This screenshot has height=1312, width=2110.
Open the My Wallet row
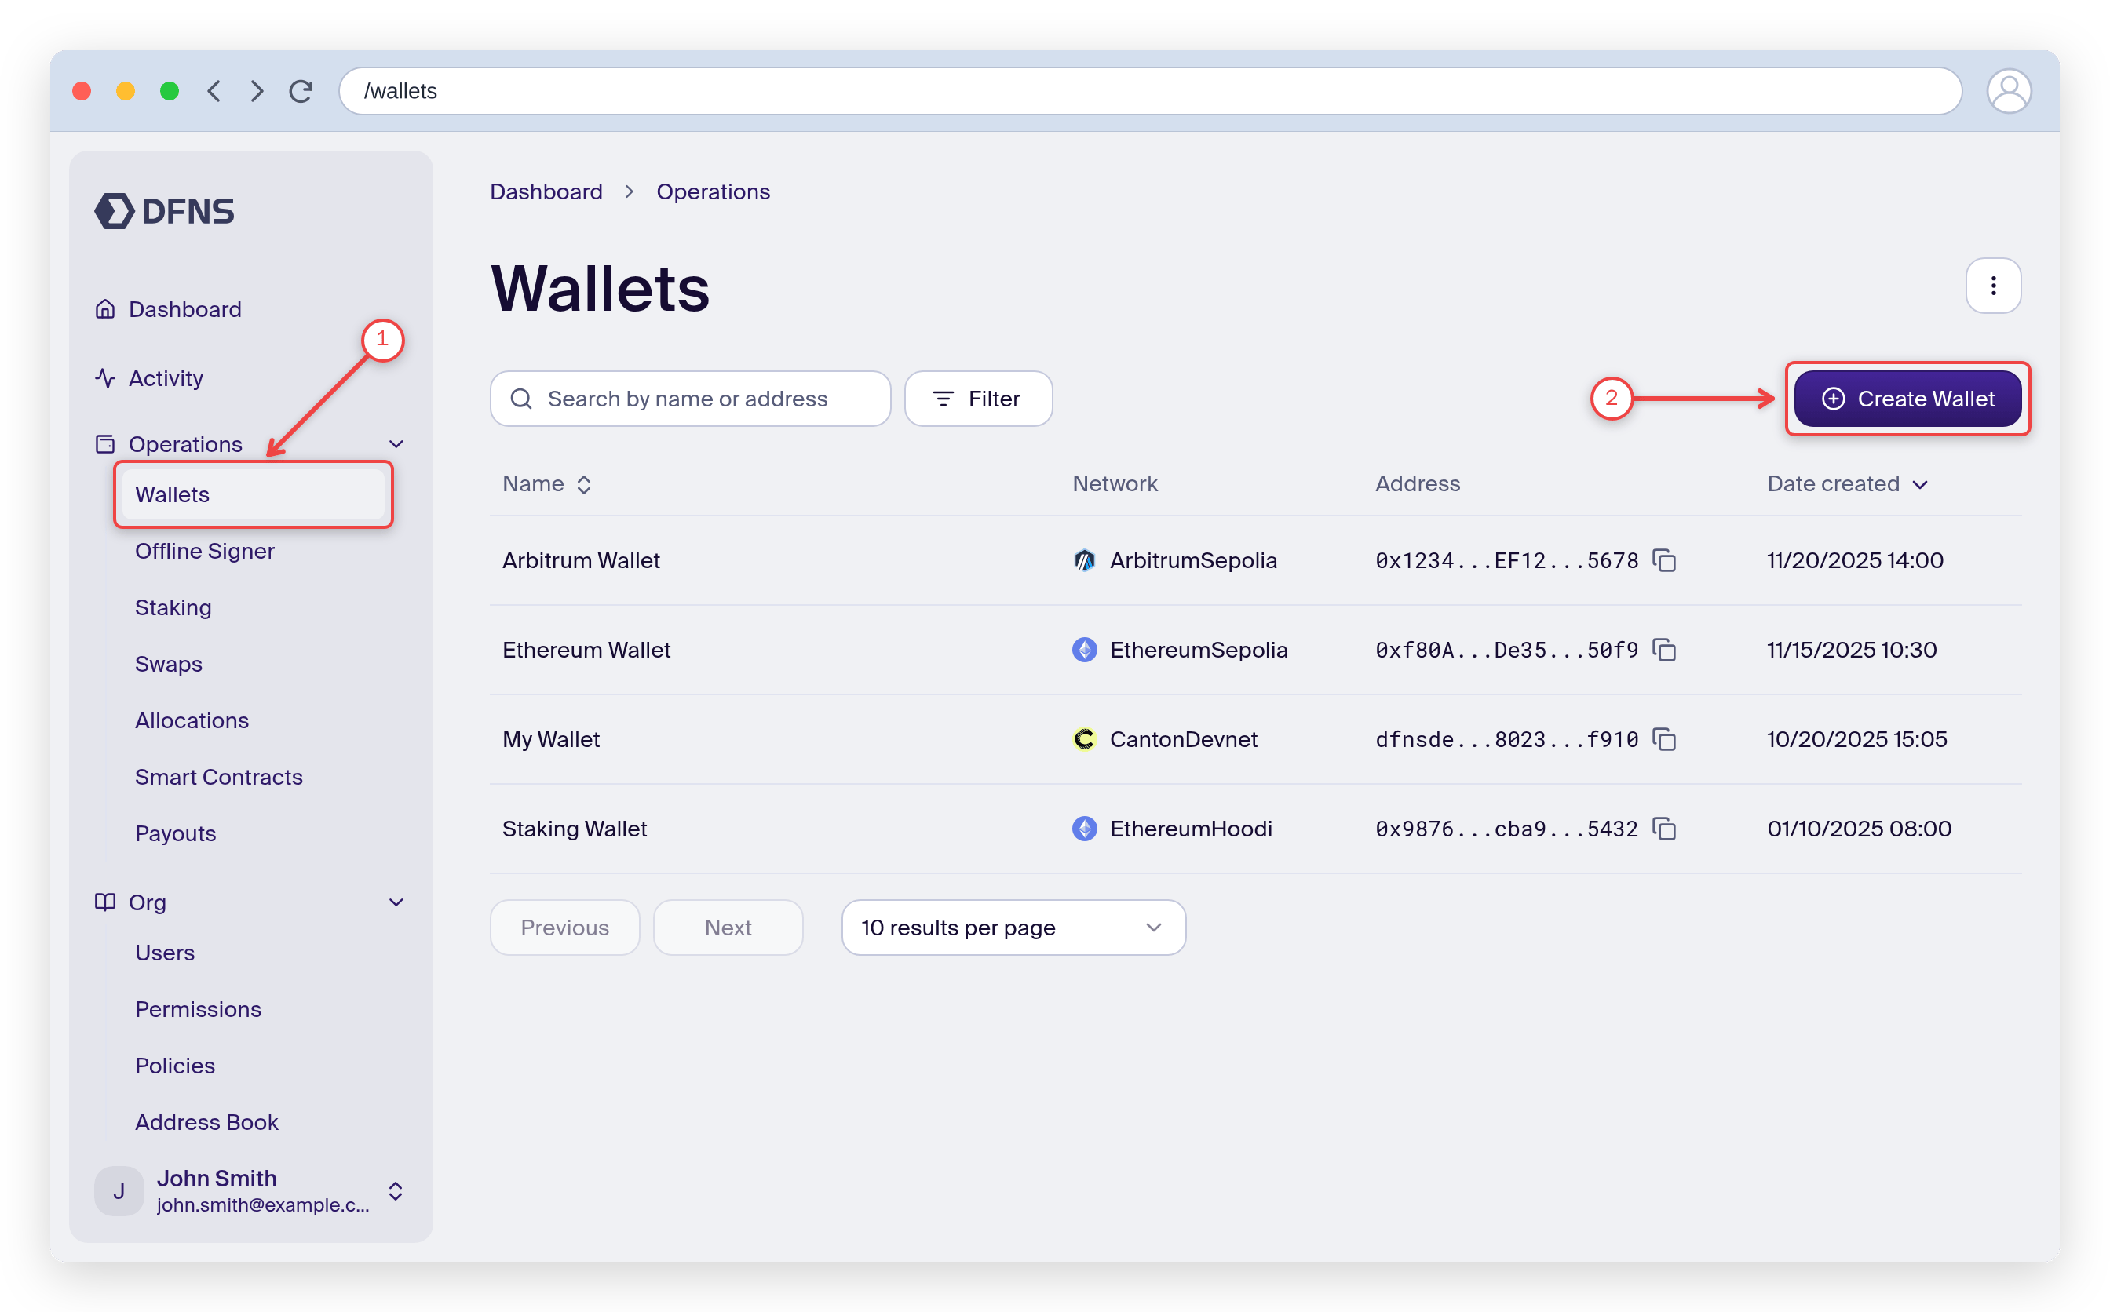click(x=1255, y=739)
